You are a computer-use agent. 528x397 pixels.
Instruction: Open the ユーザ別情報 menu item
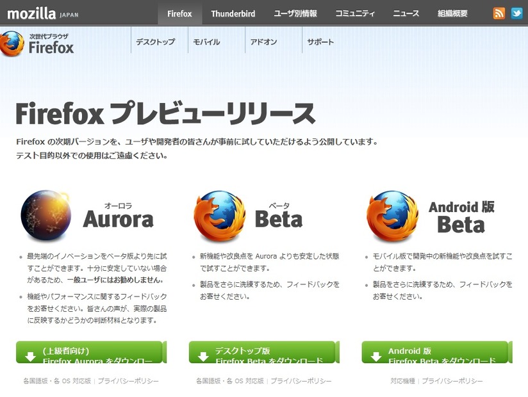pos(295,13)
